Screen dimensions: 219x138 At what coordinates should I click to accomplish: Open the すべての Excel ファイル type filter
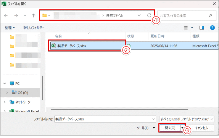point(187,119)
